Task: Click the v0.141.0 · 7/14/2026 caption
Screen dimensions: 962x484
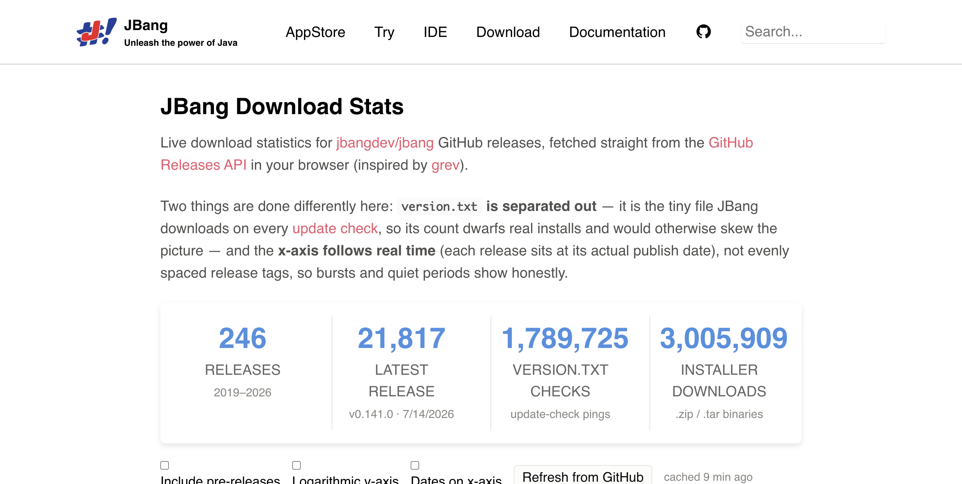Action: 401,414
